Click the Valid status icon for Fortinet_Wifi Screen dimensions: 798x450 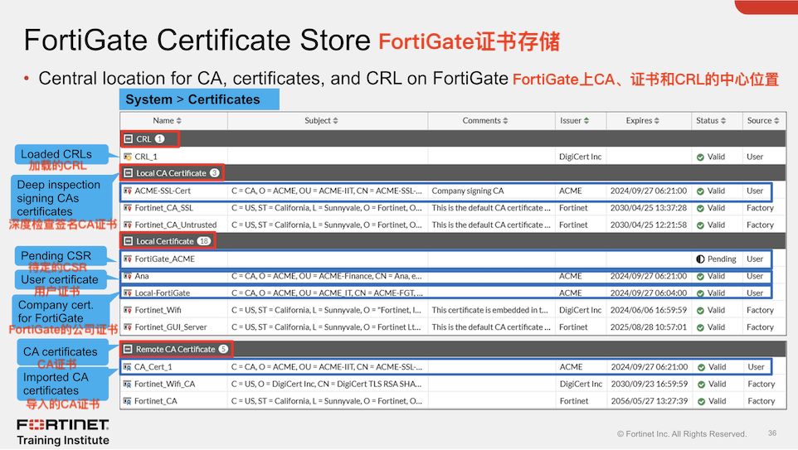700,311
